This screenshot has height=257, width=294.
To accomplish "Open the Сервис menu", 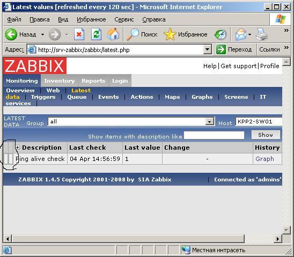I will tap(124, 19).
